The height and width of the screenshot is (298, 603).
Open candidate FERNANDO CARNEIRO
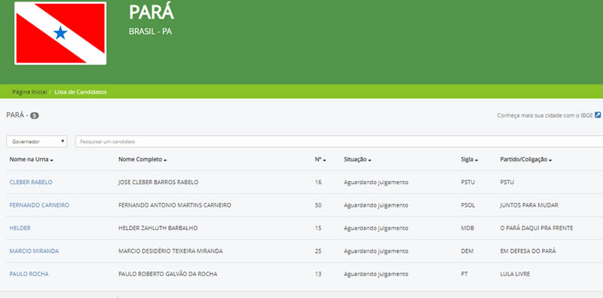39,205
